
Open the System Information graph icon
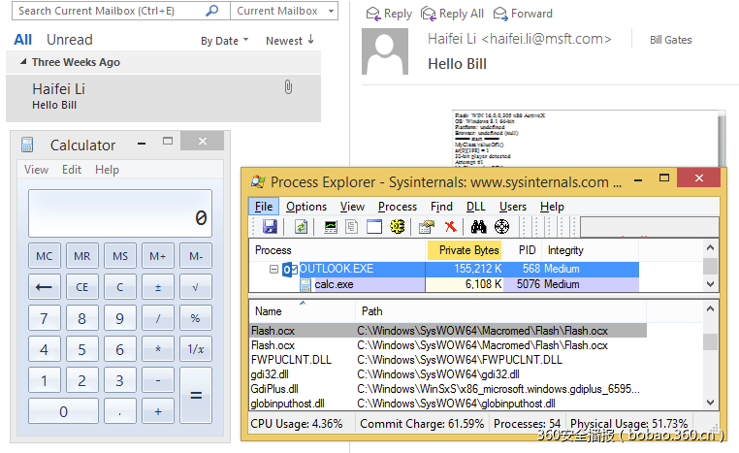coord(332,227)
